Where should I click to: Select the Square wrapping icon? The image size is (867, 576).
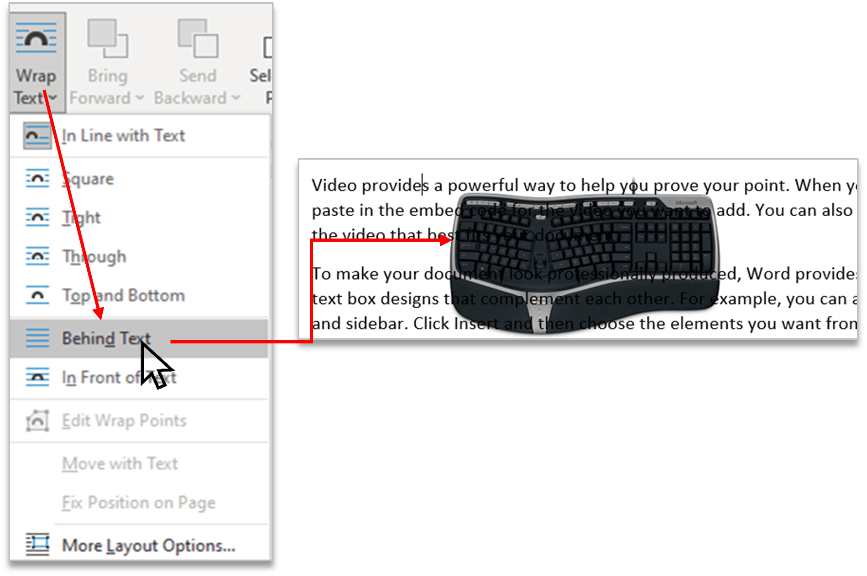38,178
